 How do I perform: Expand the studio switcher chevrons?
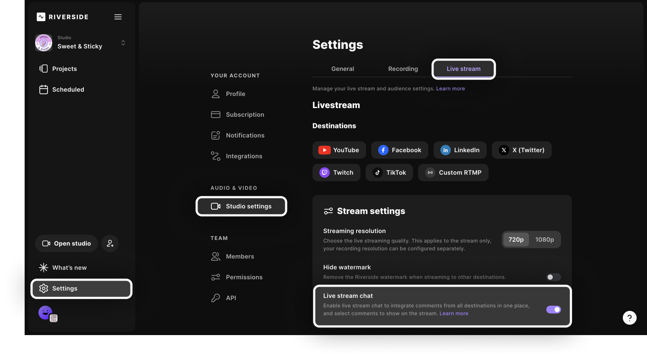click(123, 43)
